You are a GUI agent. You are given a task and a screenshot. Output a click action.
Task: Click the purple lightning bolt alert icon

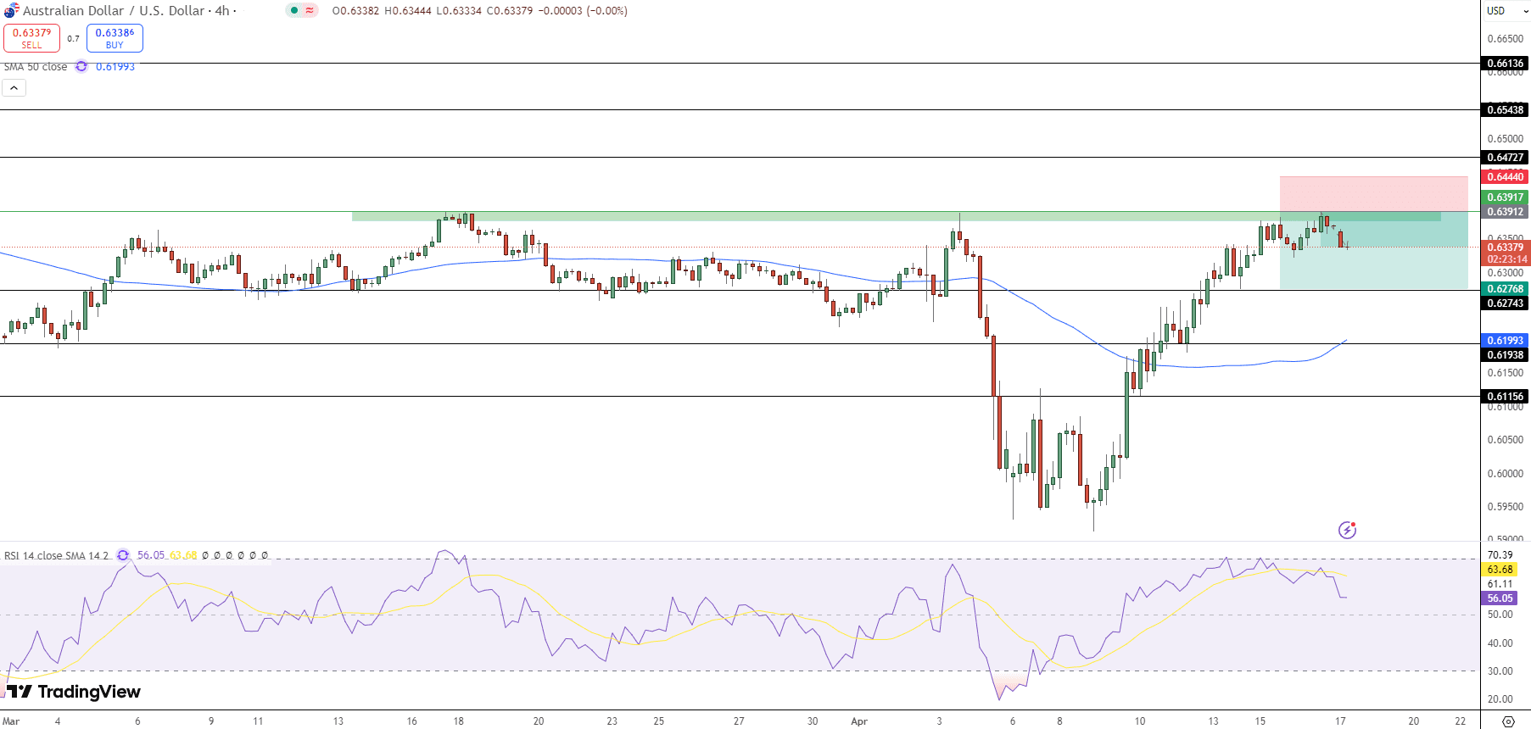pos(1347,530)
